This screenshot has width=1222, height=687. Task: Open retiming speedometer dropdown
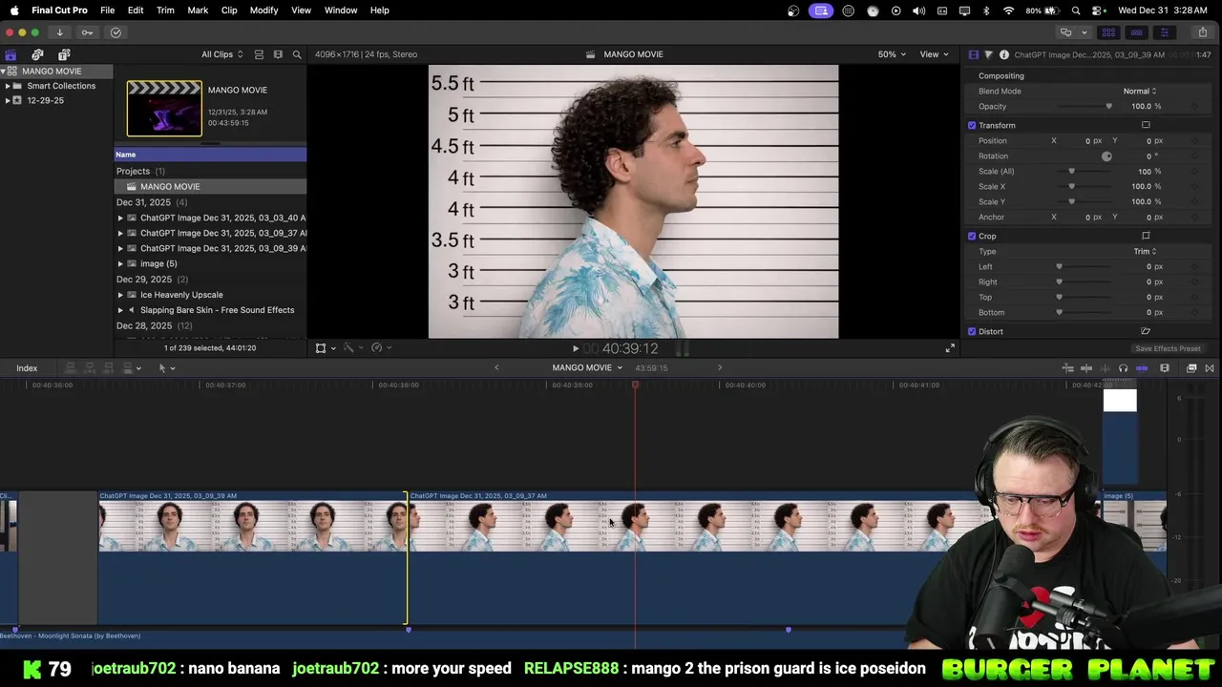tap(380, 348)
